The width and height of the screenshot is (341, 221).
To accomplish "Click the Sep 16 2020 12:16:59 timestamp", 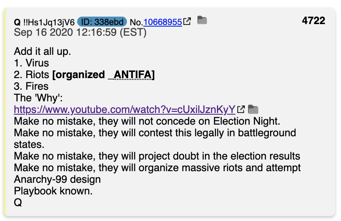I will click(x=80, y=32).
